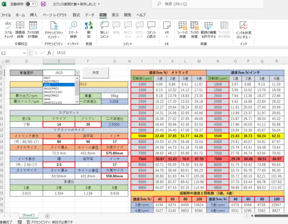This screenshot has width=288, height=224.
Task: Add a new sheet with plus icon
Action: tap(47, 216)
